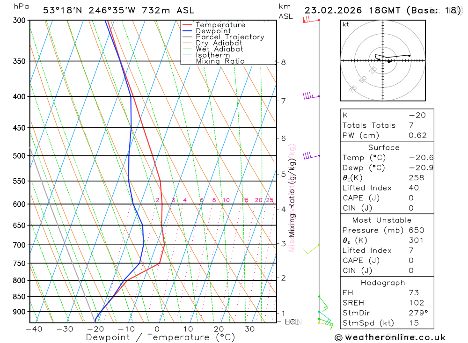Click the 500 hPa pressure label
This screenshot has width=468, height=343.
19,156
